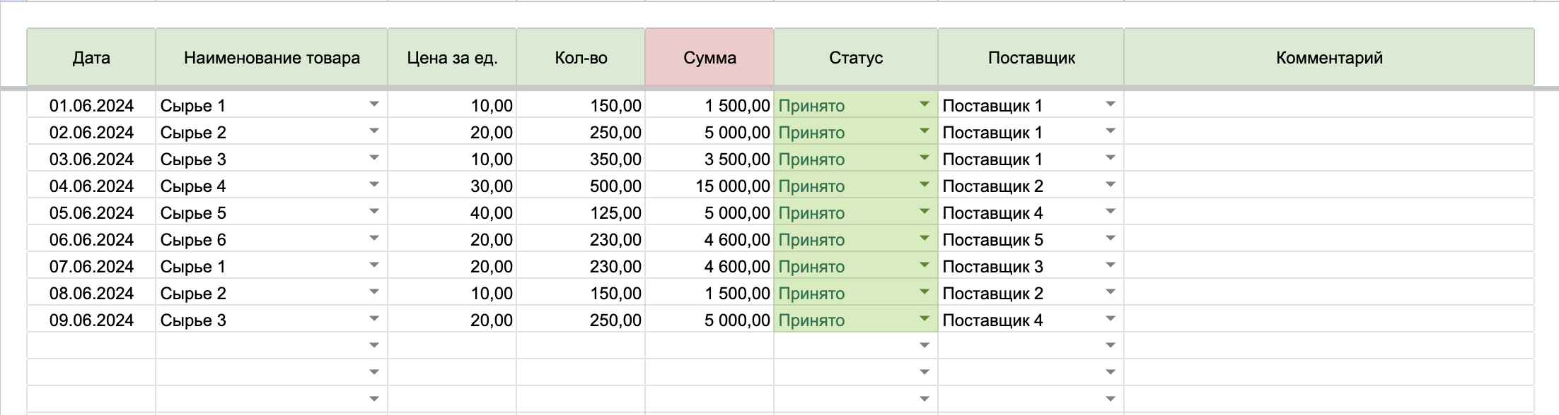Open status dropdown arrow in 01.06.2024 row
This screenshot has width=1559, height=415.
coord(924,104)
